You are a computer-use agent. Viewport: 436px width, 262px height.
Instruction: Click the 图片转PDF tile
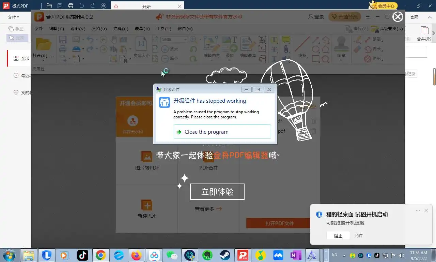pyautogui.click(x=147, y=161)
